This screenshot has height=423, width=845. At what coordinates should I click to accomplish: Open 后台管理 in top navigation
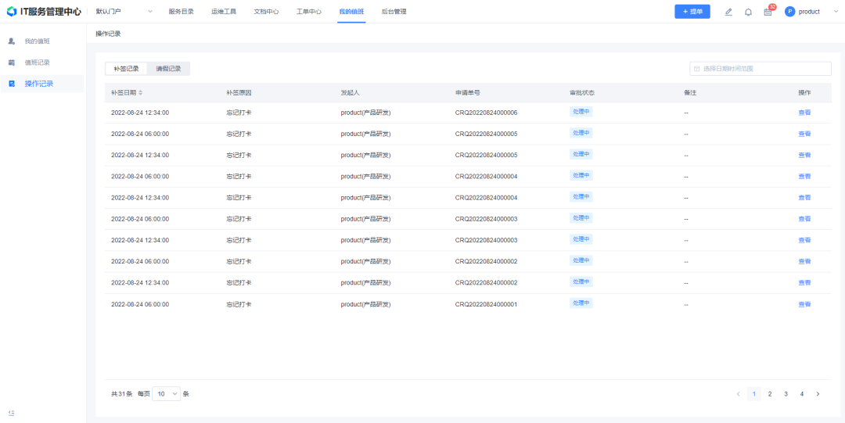click(x=394, y=11)
